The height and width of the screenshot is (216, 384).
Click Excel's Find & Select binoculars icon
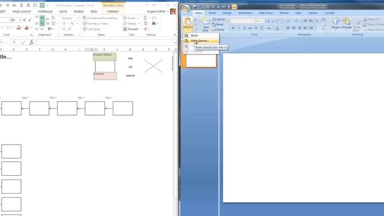[154, 23]
